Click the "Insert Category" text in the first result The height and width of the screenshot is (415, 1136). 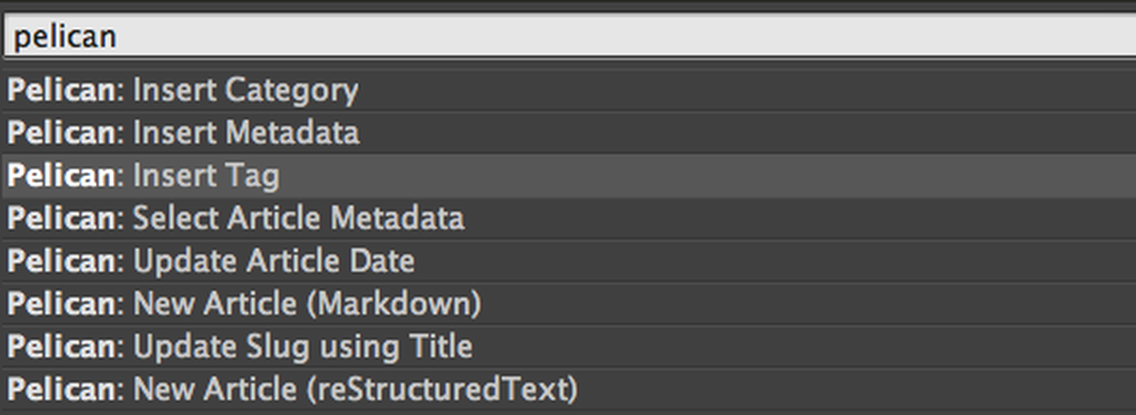(246, 91)
